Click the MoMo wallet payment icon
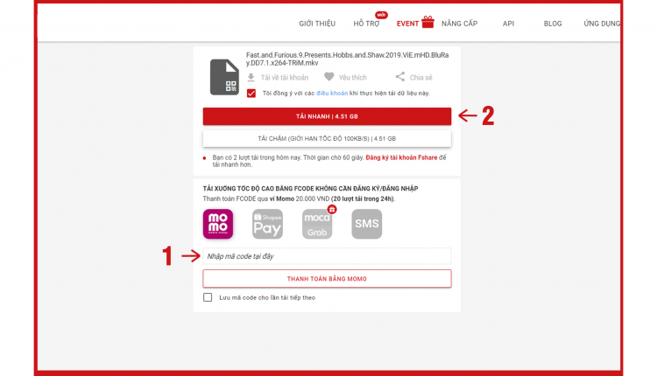Screen dimensions: 657x376 tap(218, 224)
